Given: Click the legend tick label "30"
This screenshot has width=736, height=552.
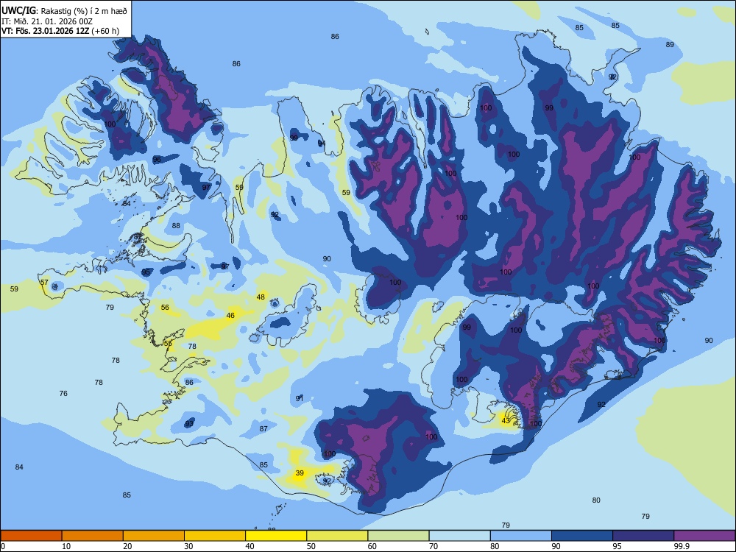Looking at the screenshot, I should click(188, 546).
